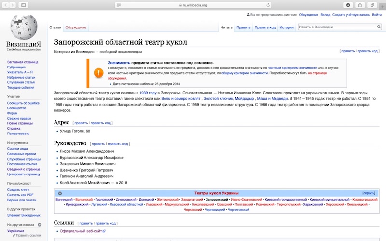Open Золотой ключик link
The image size is (386, 241).
click(218, 99)
